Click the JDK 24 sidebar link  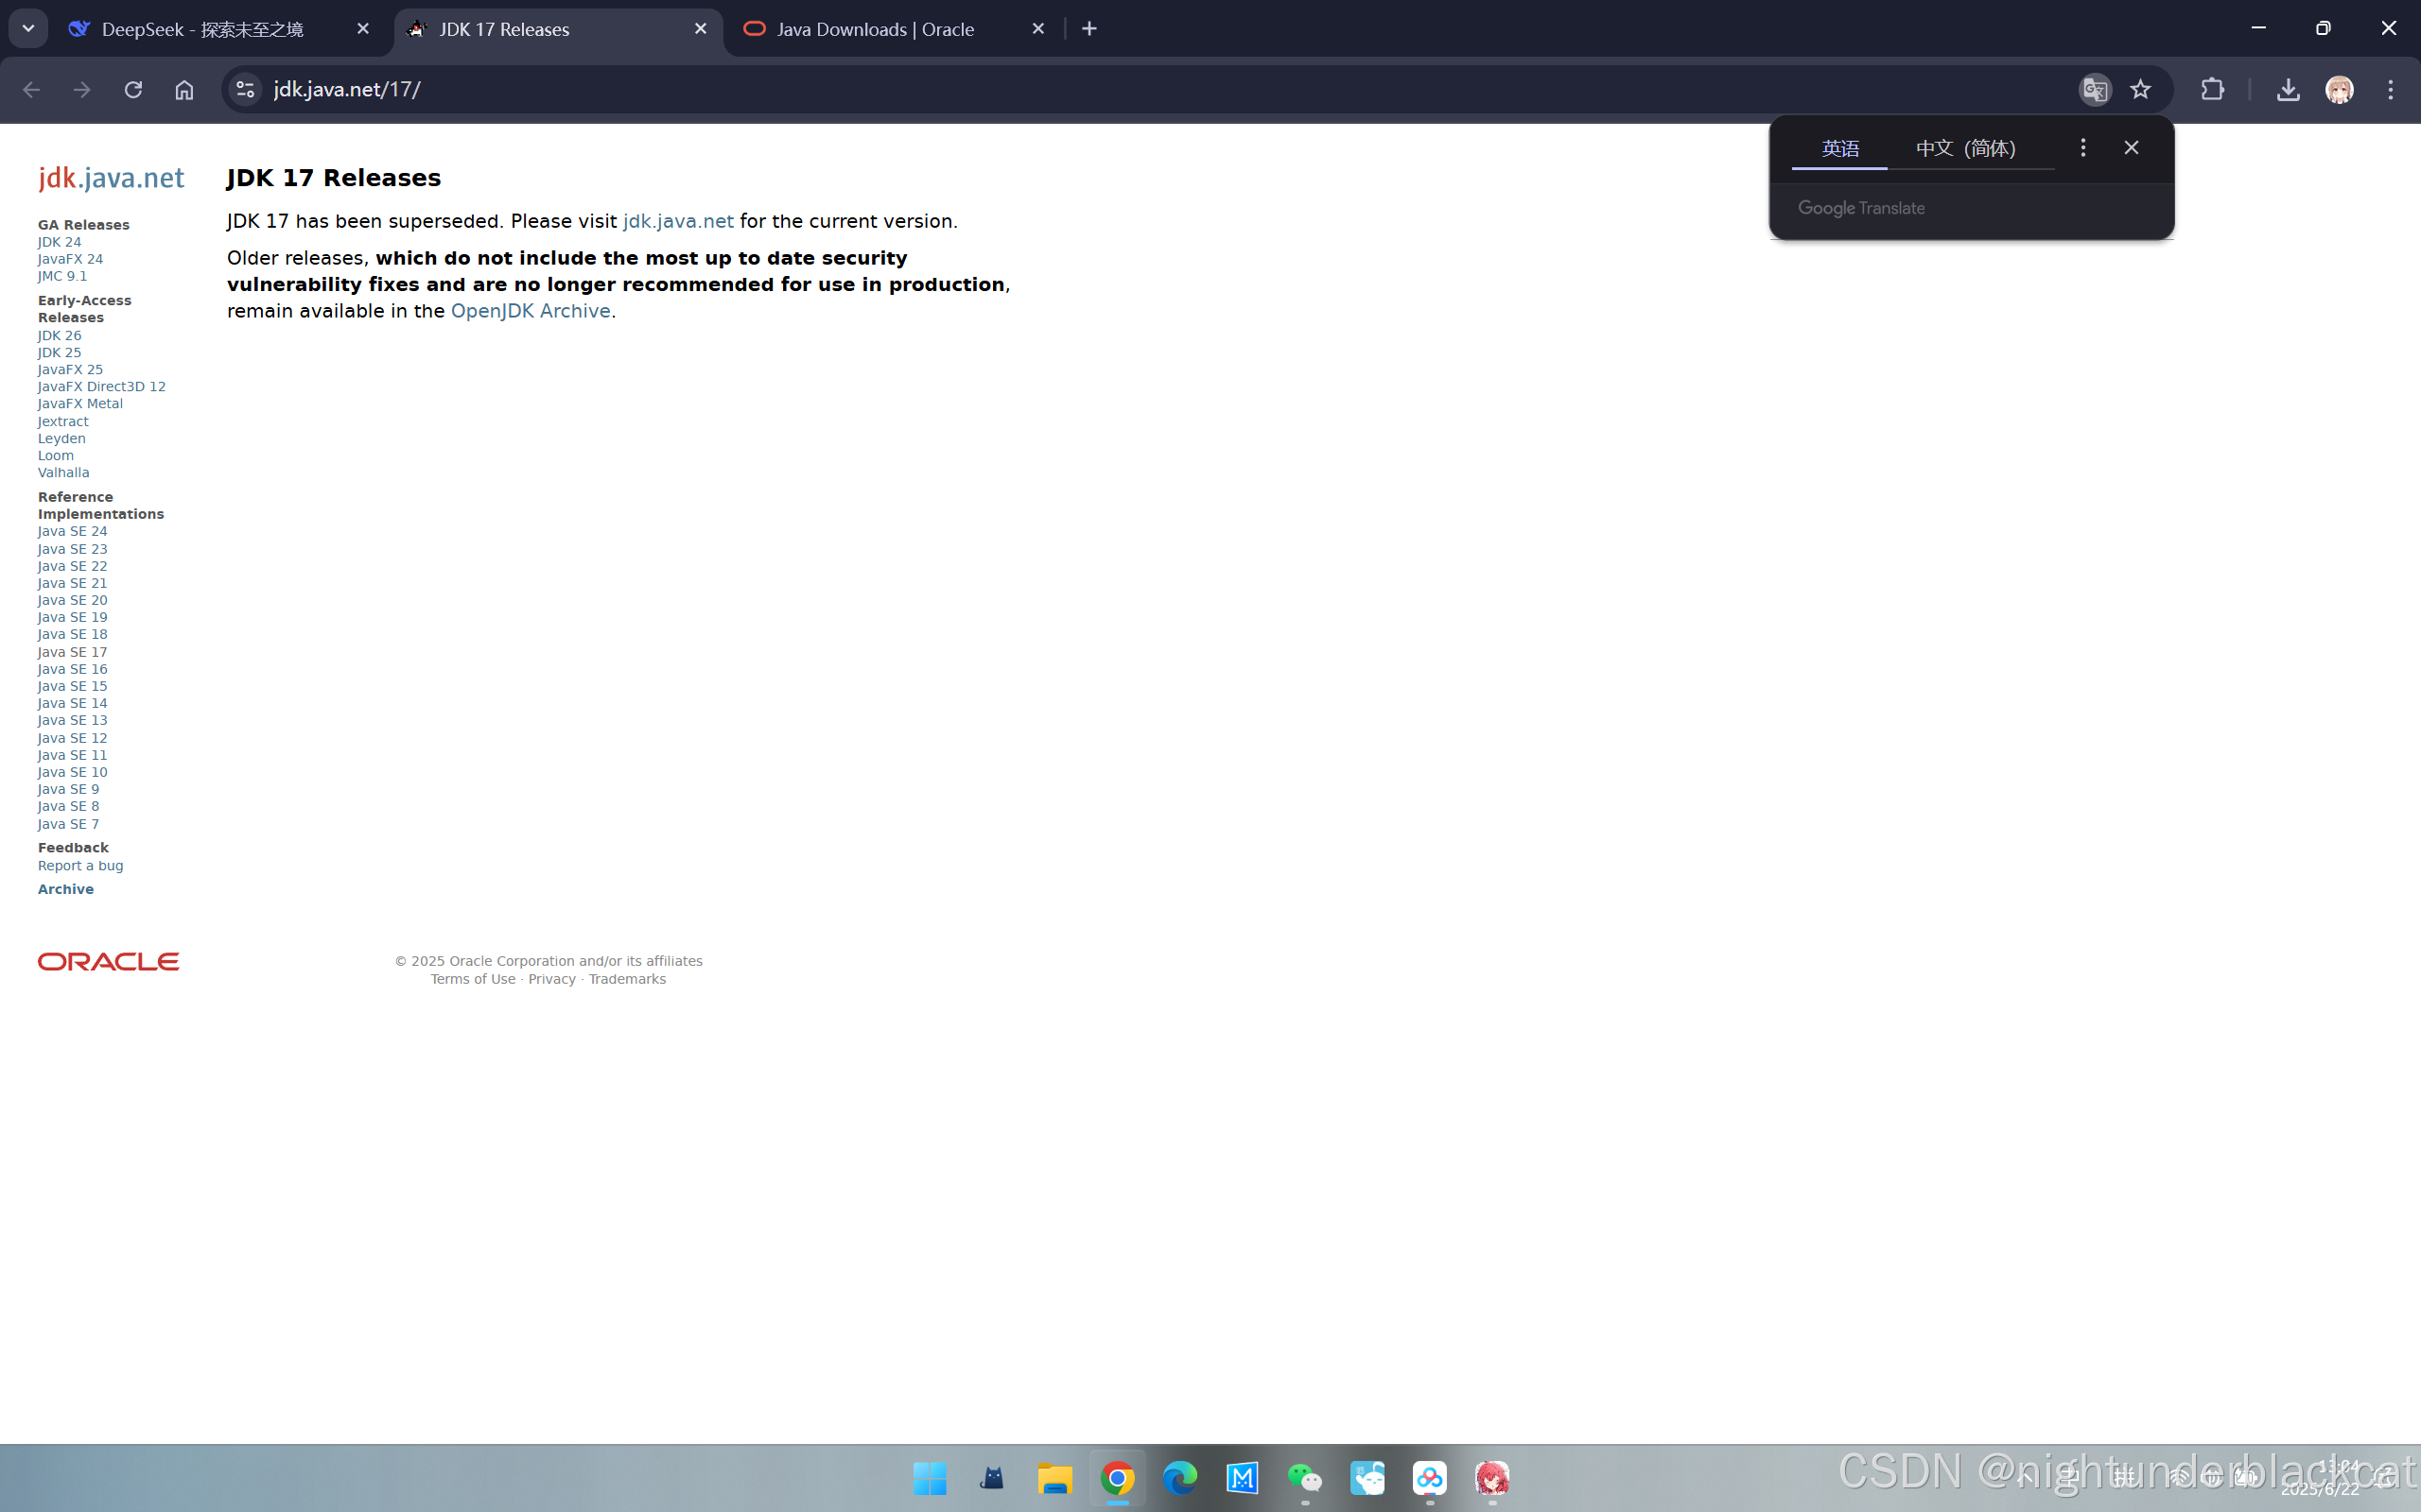pyautogui.click(x=60, y=242)
